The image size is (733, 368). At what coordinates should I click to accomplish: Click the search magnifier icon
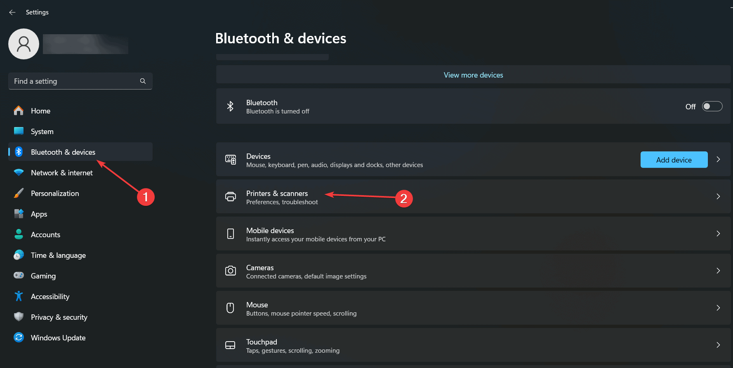point(143,81)
